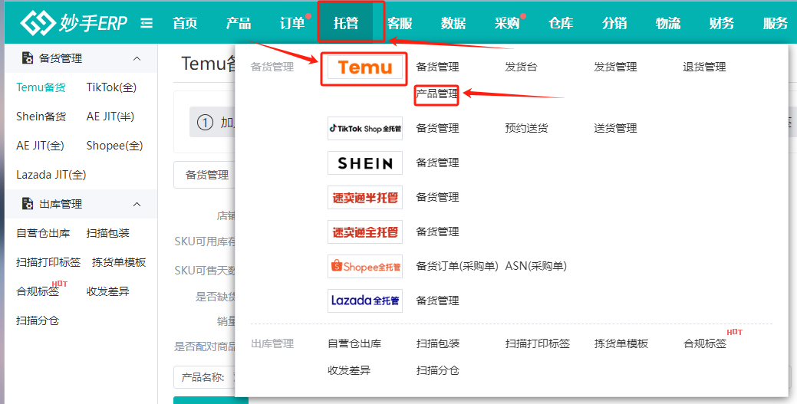Click ASN(采购单) in the Shopee row

click(x=535, y=266)
